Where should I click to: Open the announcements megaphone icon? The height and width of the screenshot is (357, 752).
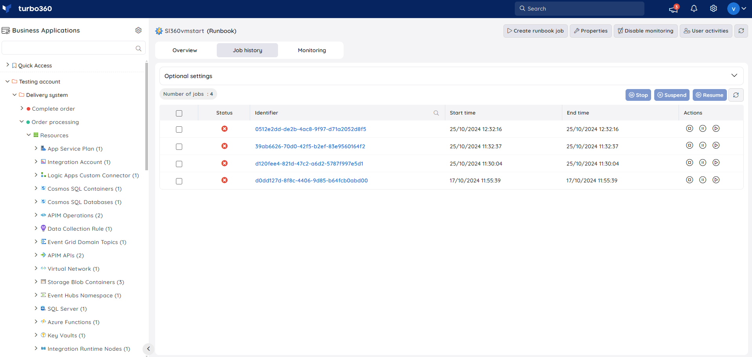pyautogui.click(x=674, y=9)
